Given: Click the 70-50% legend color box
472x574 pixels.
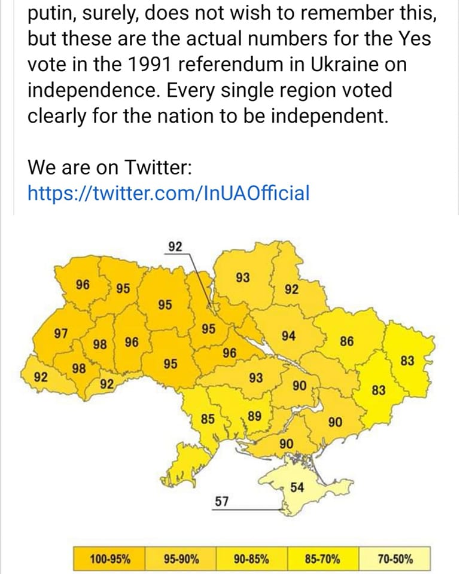Looking at the screenshot, I should [395, 560].
